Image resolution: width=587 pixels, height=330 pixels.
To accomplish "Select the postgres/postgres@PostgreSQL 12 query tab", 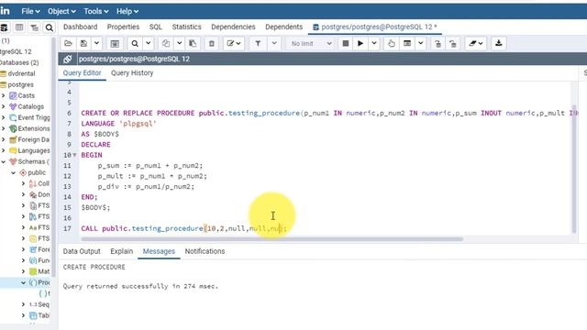I will [x=375, y=27].
